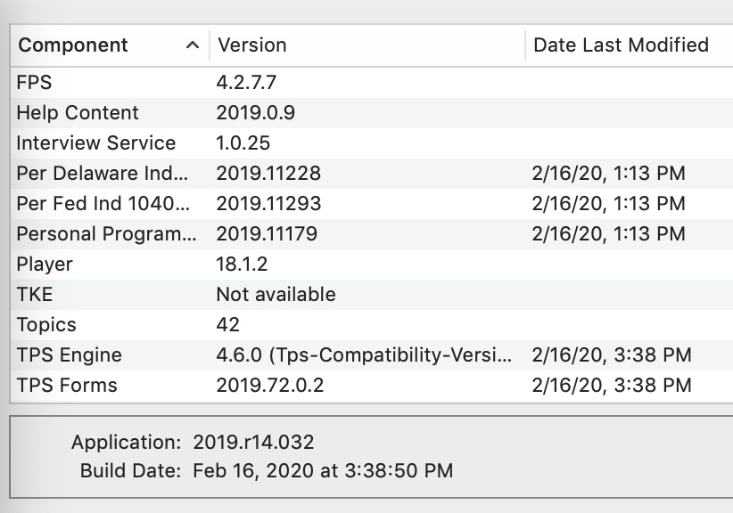Select version 4.2.7.7 cell
Viewport: 733px width, 513px height.
click(246, 83)
